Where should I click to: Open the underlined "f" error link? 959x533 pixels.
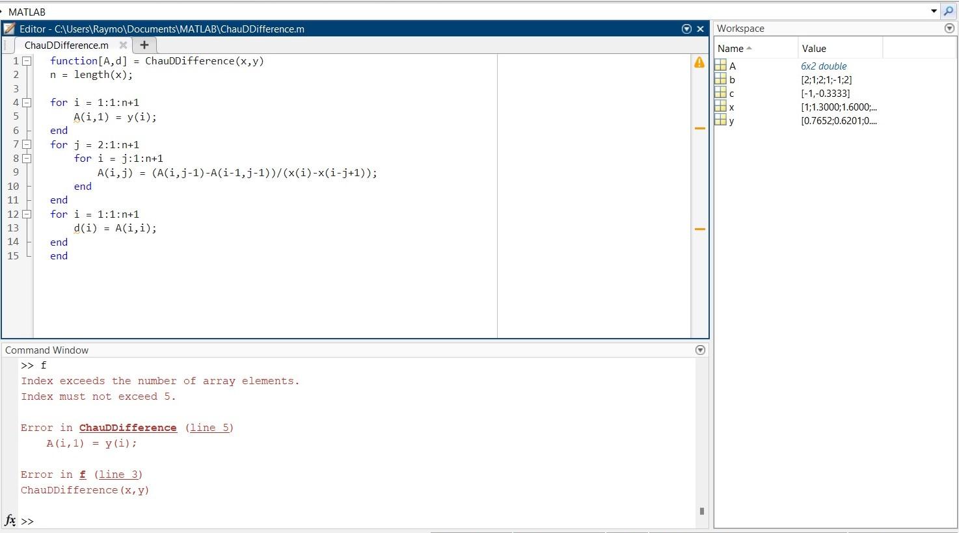click(83, 474)
